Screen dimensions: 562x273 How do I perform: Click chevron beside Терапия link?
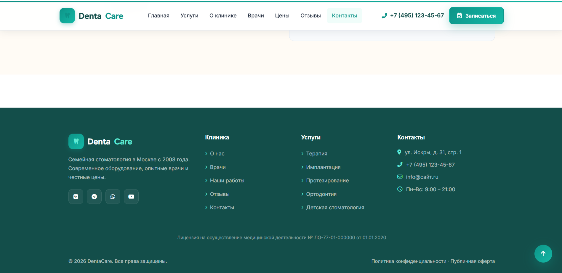(302, 154)
